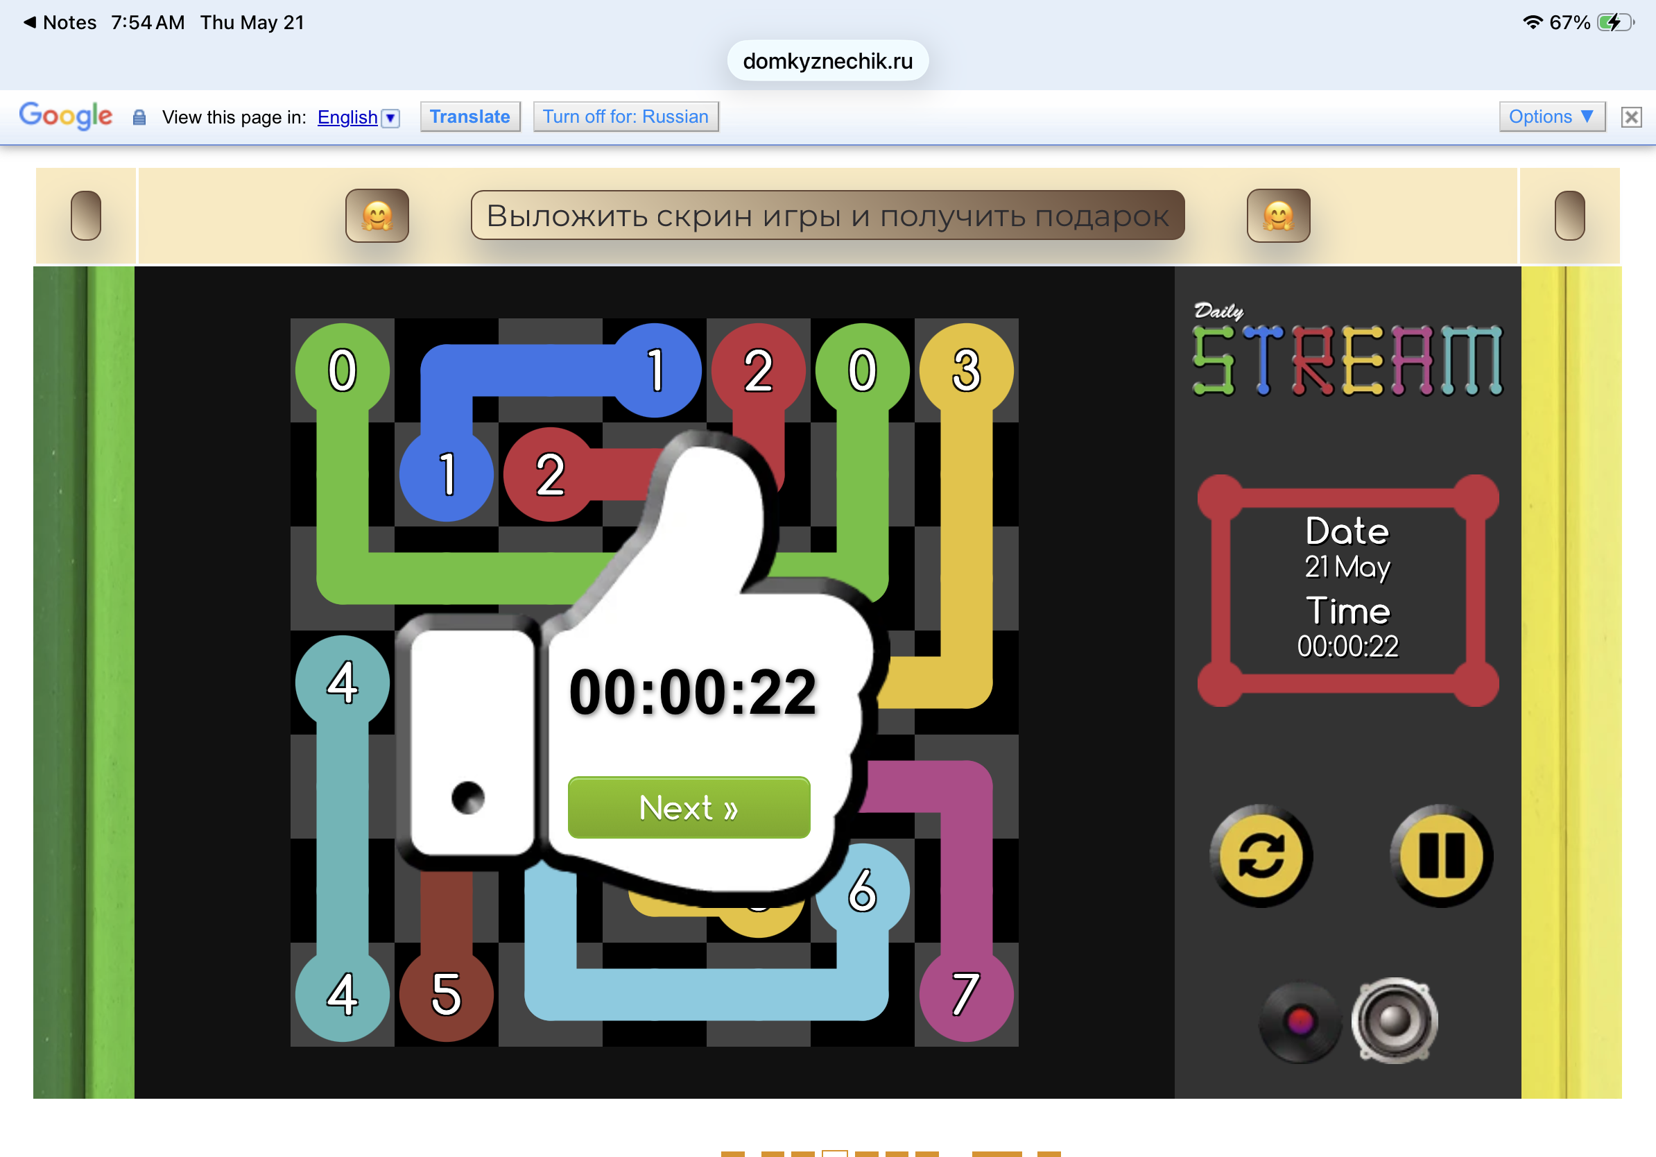Select the brown 5 node
Image resolution: width=1656 pixels, height=1157 pixels.
coord(447,994)
